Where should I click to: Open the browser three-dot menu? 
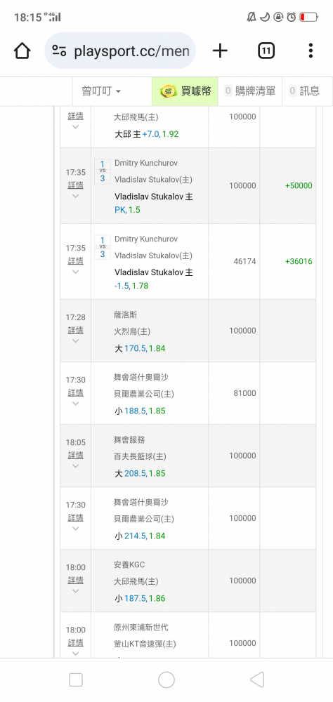tap(311, 51)
